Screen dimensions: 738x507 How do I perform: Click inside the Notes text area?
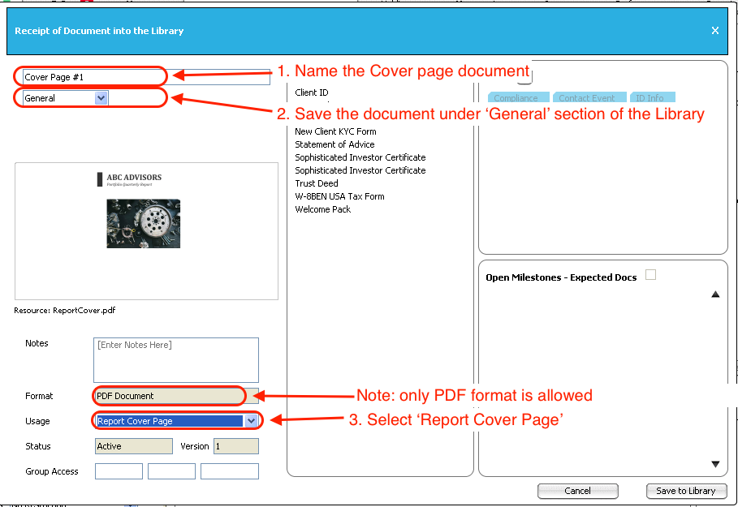(176, 359)
